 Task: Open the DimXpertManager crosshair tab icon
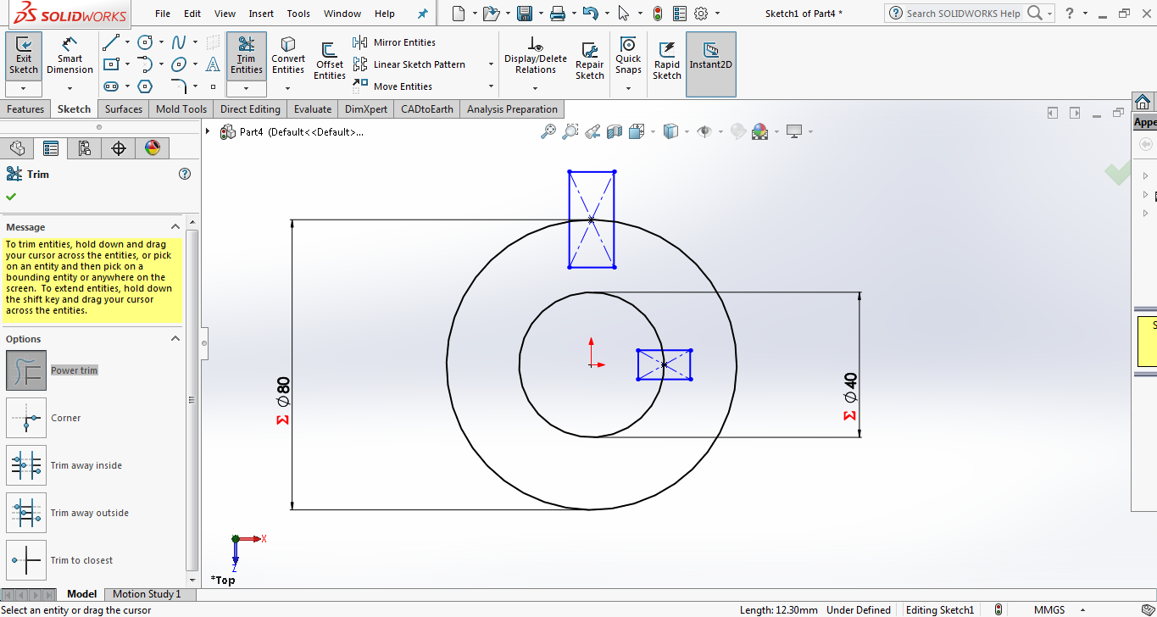tap(119, 148)
